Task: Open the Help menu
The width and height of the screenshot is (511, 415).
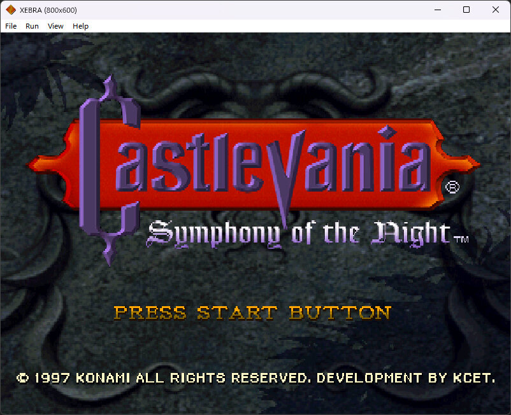Action: 80,26
